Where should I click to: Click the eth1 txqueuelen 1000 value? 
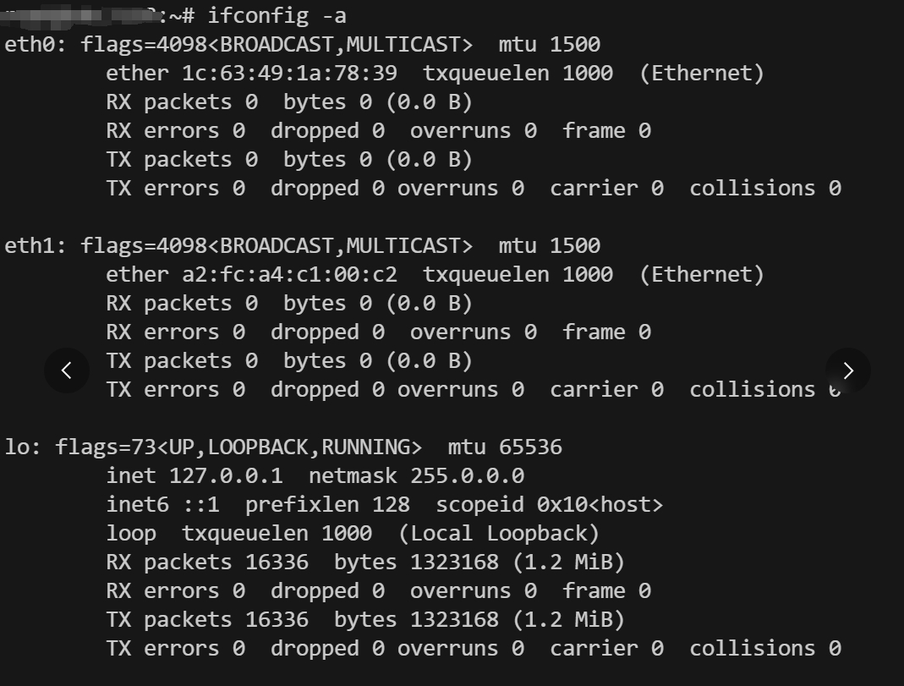588,274
